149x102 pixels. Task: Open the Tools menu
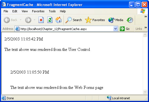52,11
